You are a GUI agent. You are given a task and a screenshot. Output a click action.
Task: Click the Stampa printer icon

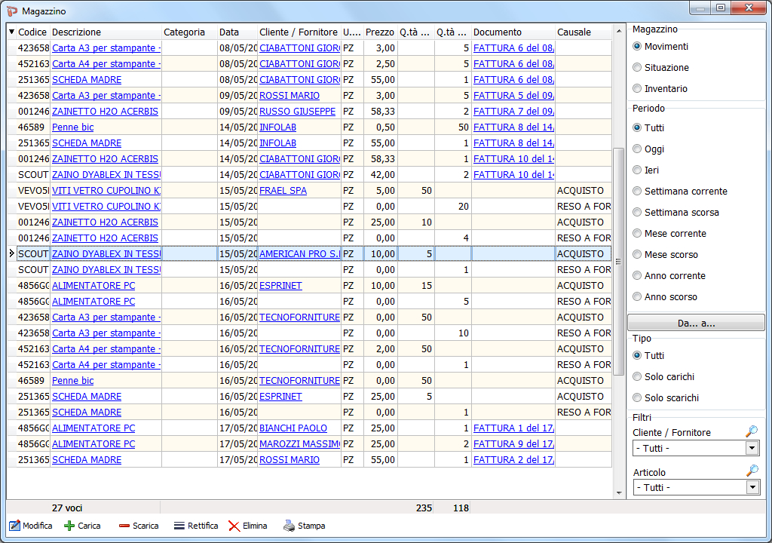point(289,526)
